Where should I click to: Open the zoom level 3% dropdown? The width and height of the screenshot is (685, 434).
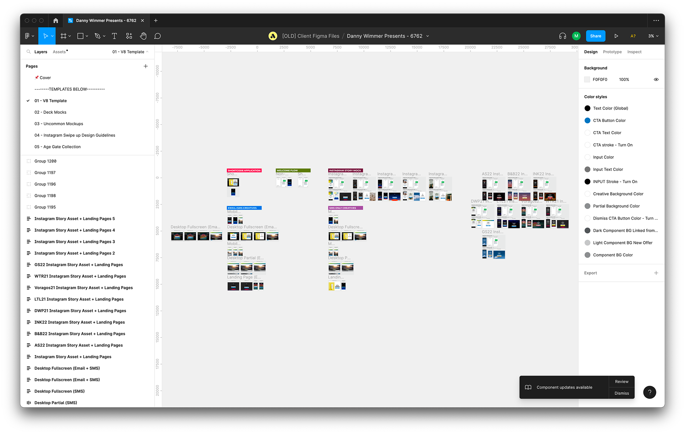click(653, 36)
